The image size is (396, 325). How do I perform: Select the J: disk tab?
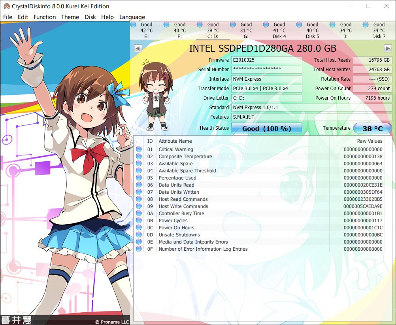[x=346, y=30]
